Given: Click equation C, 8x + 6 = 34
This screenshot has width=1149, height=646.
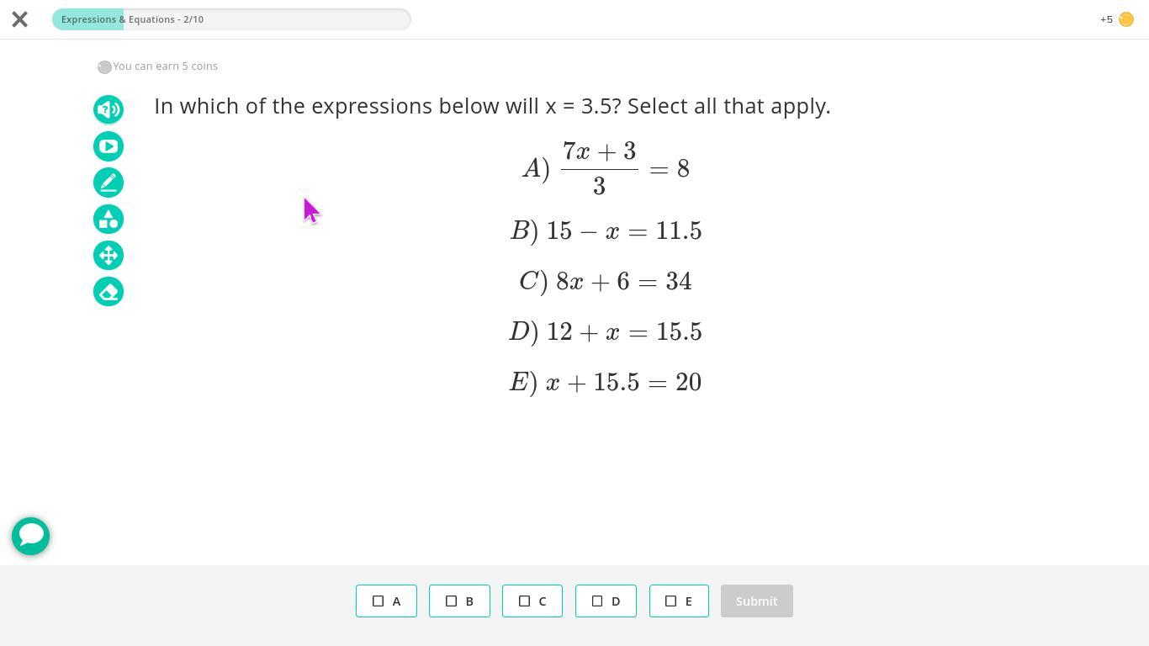Looking at the screenshot, I should click(x=606, y=281).
